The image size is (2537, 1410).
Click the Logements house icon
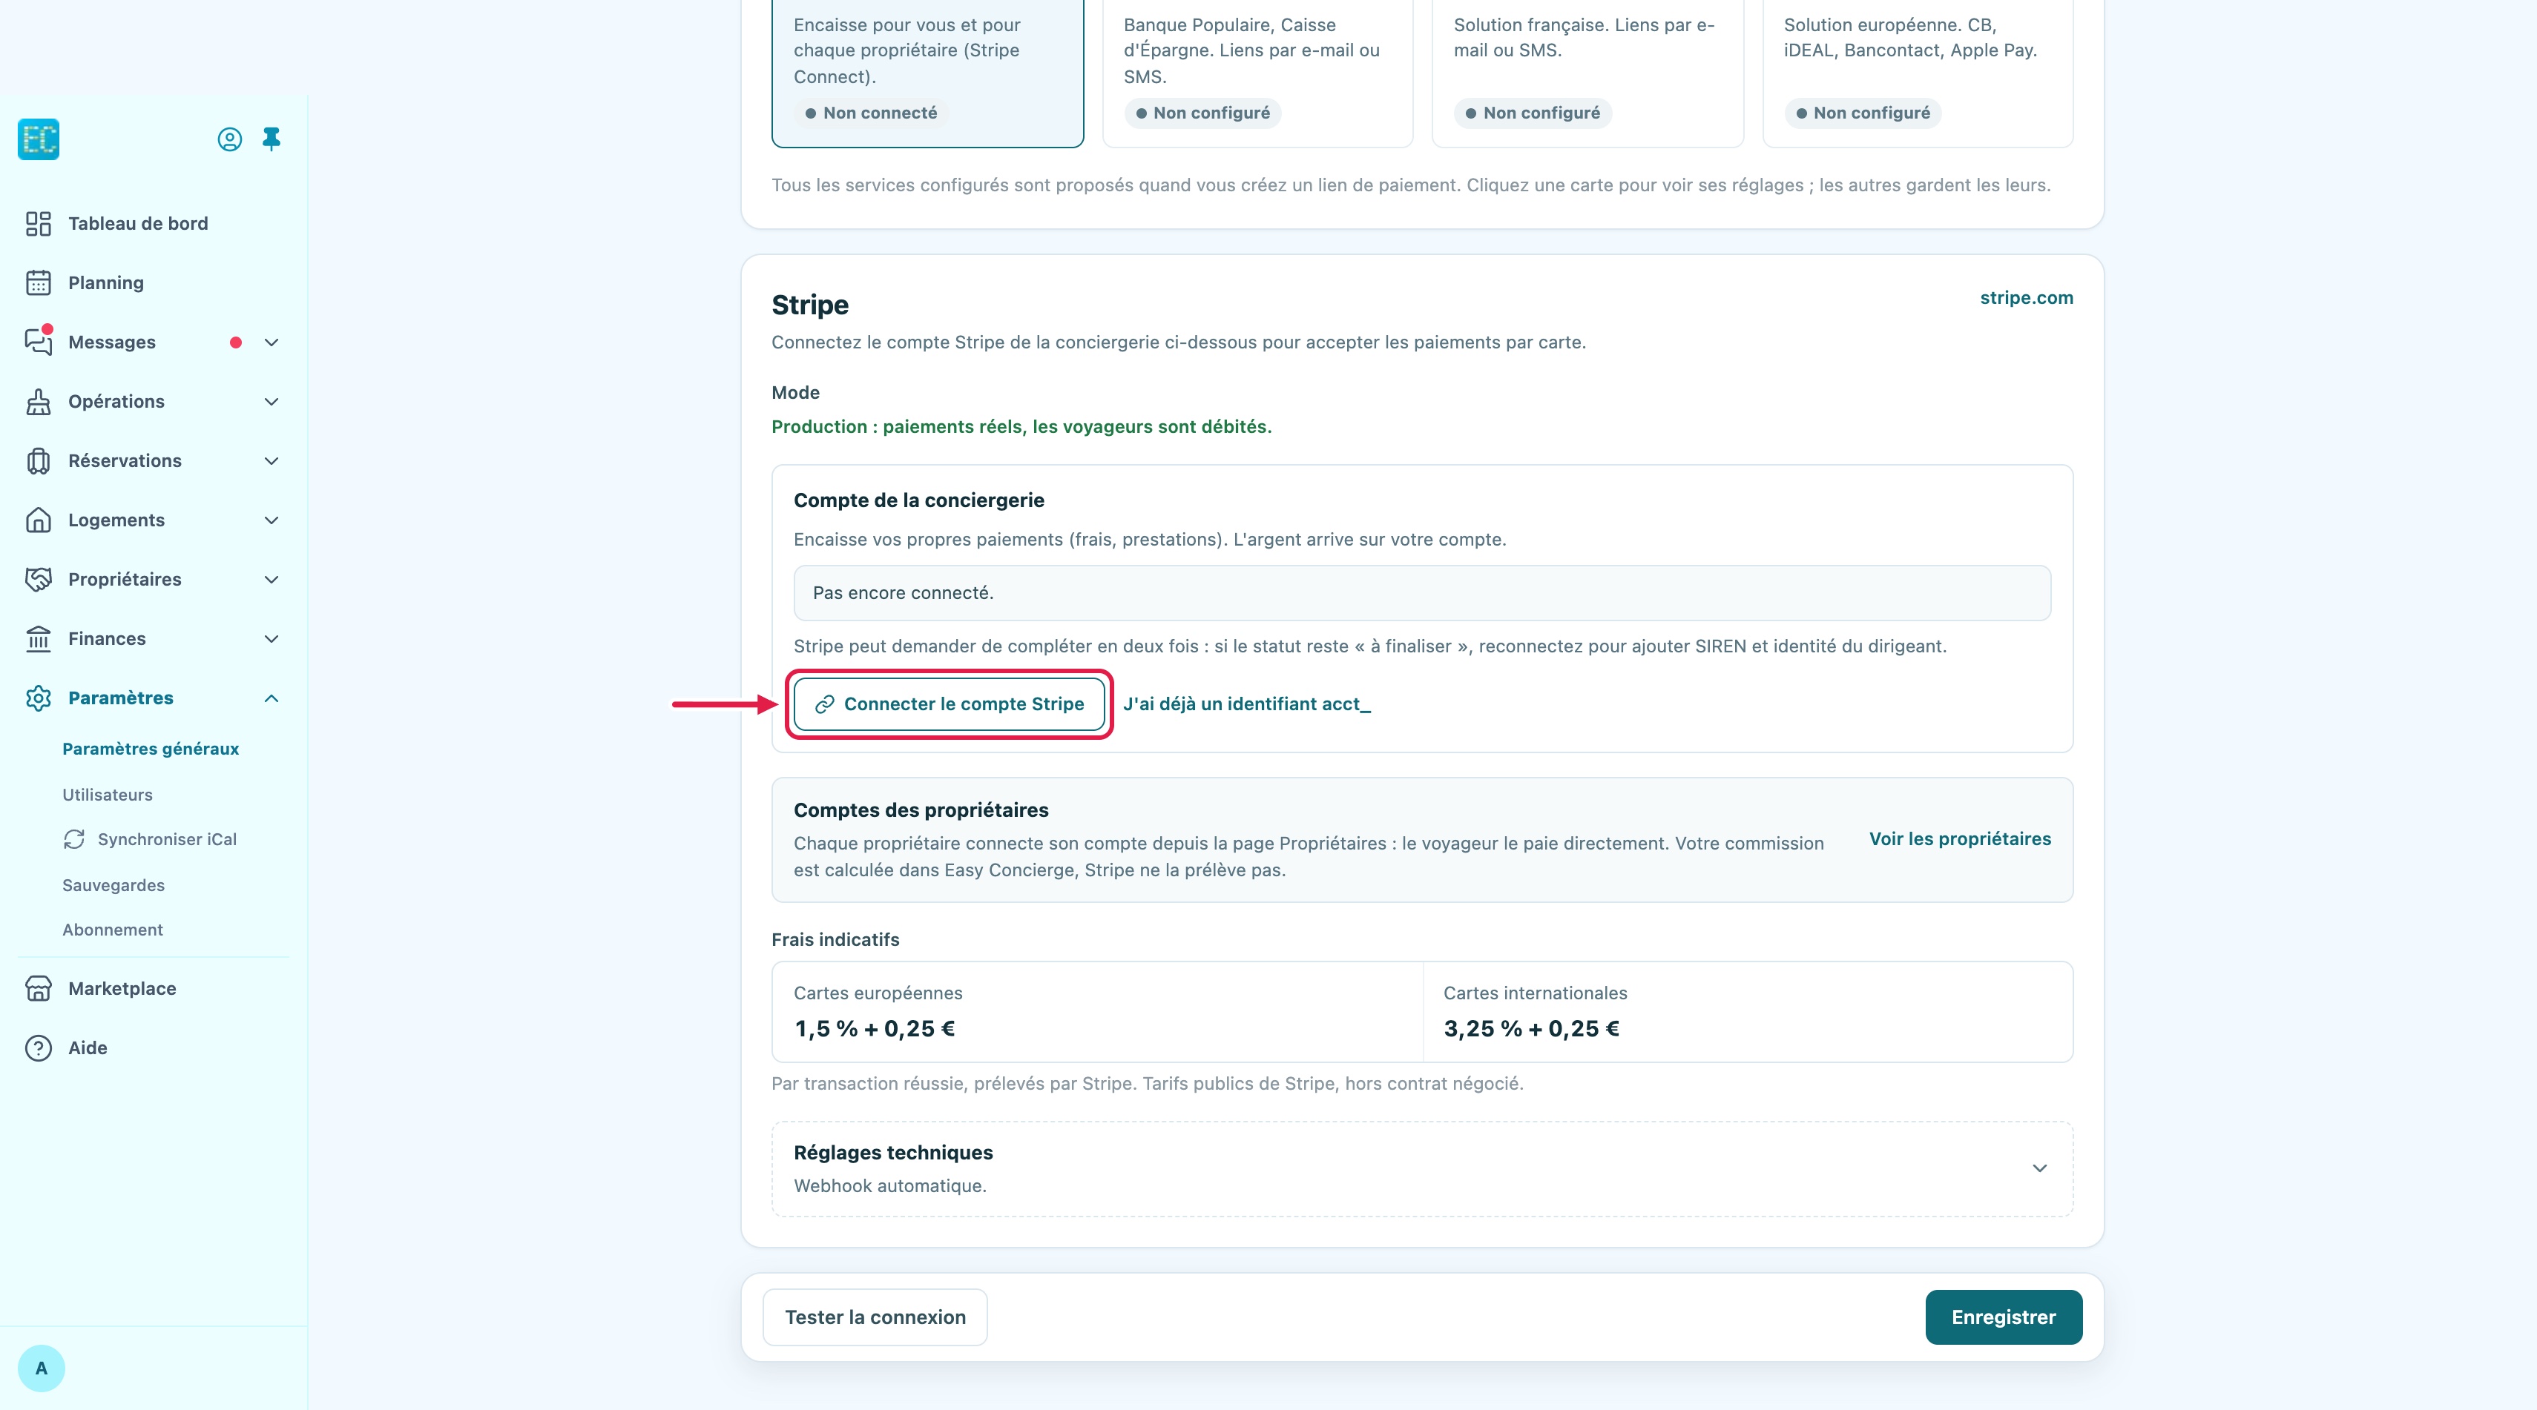point(39,520)
